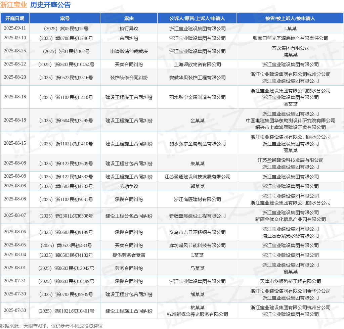Click case number (2025)冀0523民初483号
344x329 pixels.
pyautogui.click(x=66, y=245)
